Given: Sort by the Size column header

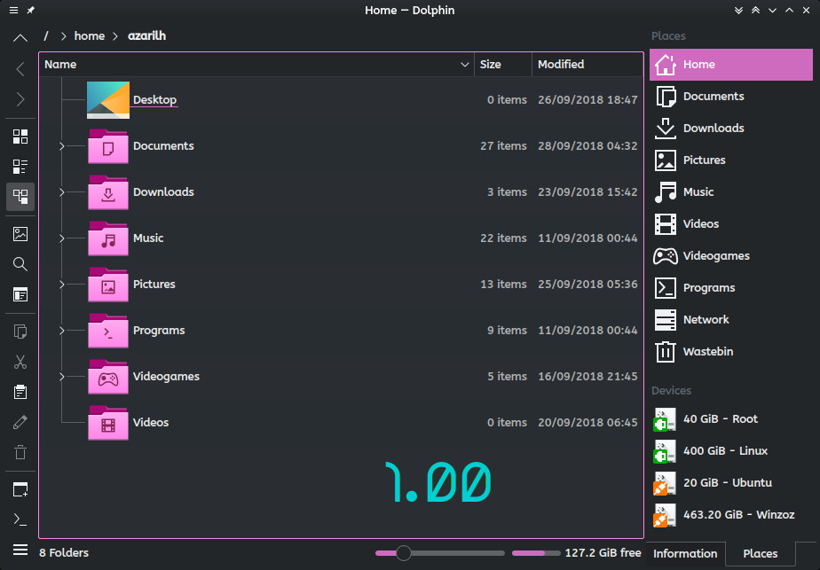Looking at the screenshot, I should [502, 64].
